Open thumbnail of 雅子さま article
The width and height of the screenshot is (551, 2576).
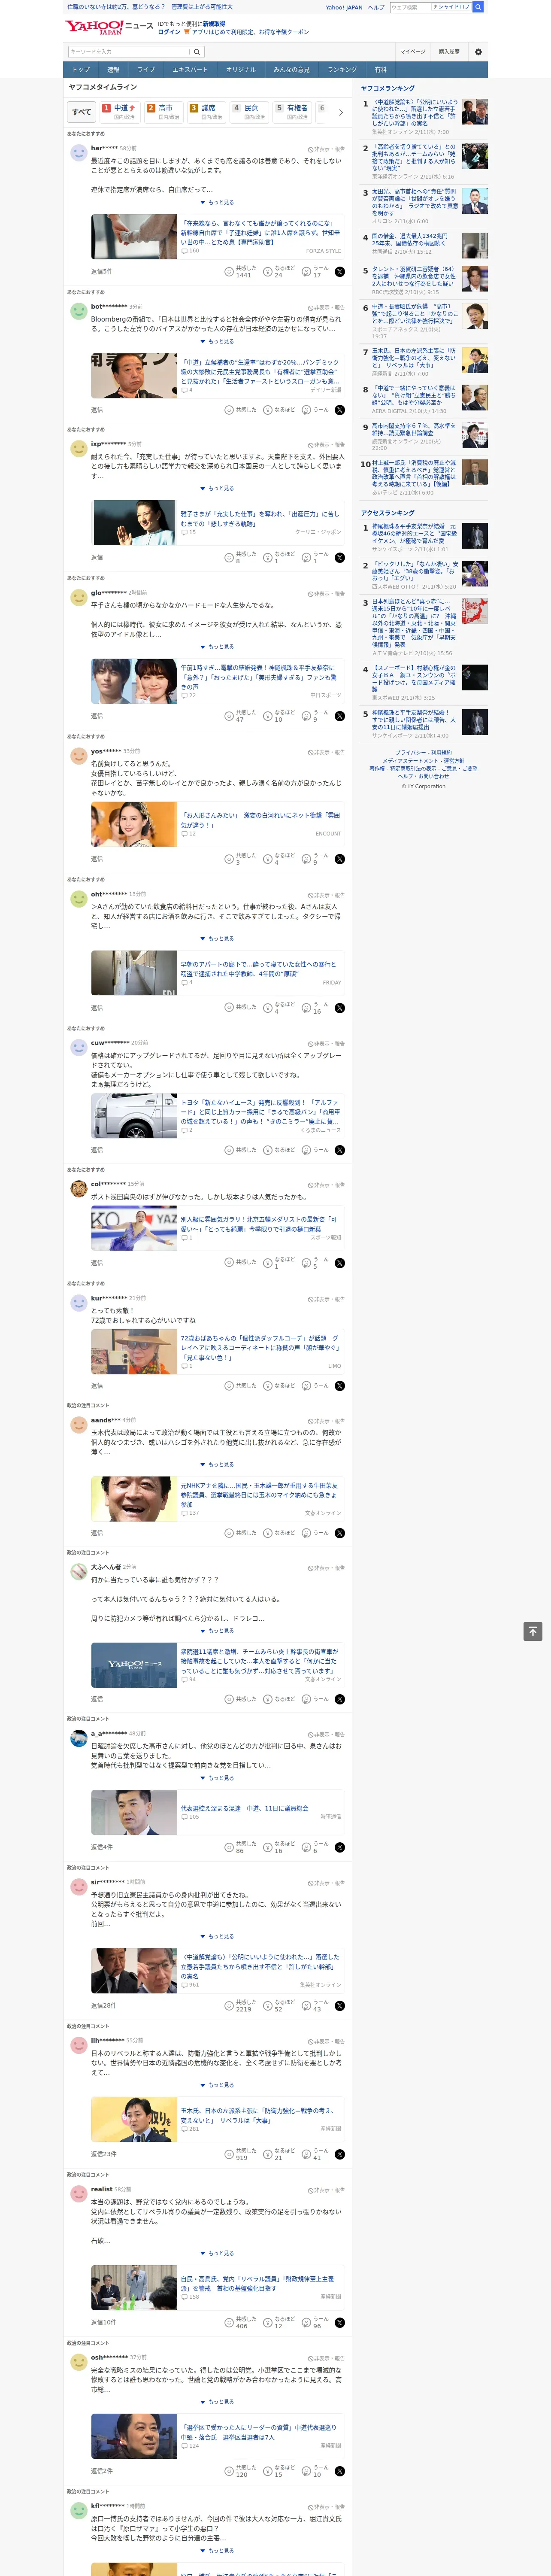tap(133, 523)
